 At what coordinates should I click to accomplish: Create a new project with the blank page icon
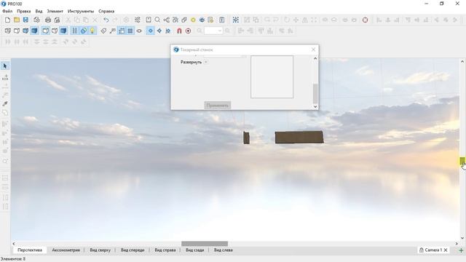[x=8, y=20]
